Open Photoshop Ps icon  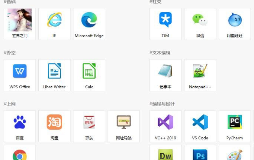point(200,155)
